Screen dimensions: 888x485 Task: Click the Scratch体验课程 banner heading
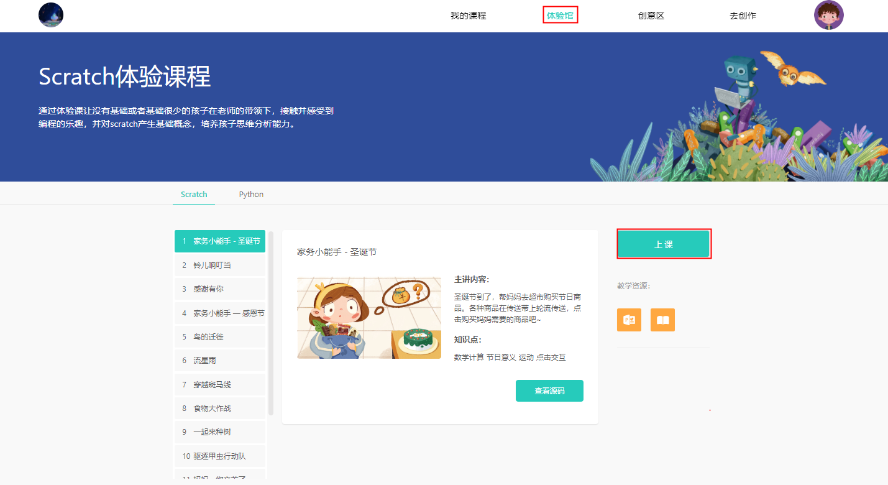point(125,76)
